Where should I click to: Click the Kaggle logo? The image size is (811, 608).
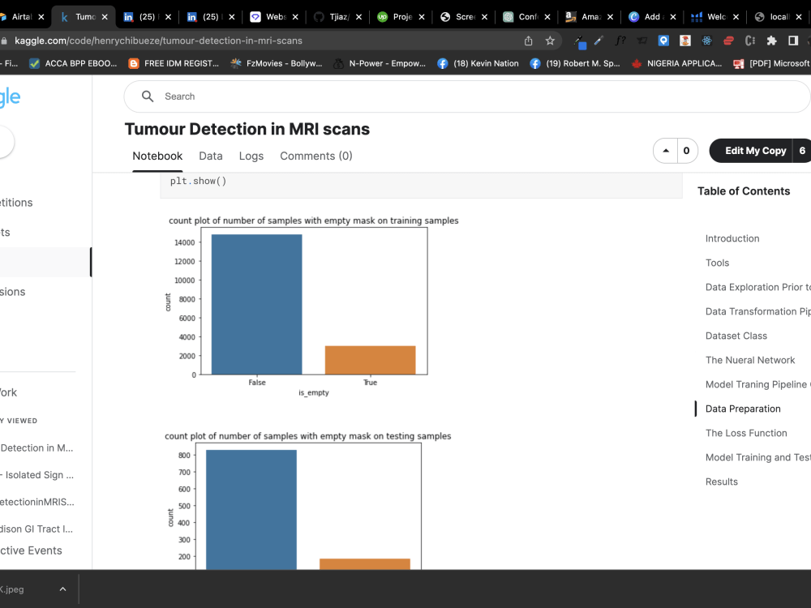point(11,97)
